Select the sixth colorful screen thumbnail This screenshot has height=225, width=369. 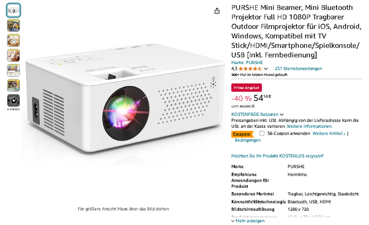tap(13, 85)
